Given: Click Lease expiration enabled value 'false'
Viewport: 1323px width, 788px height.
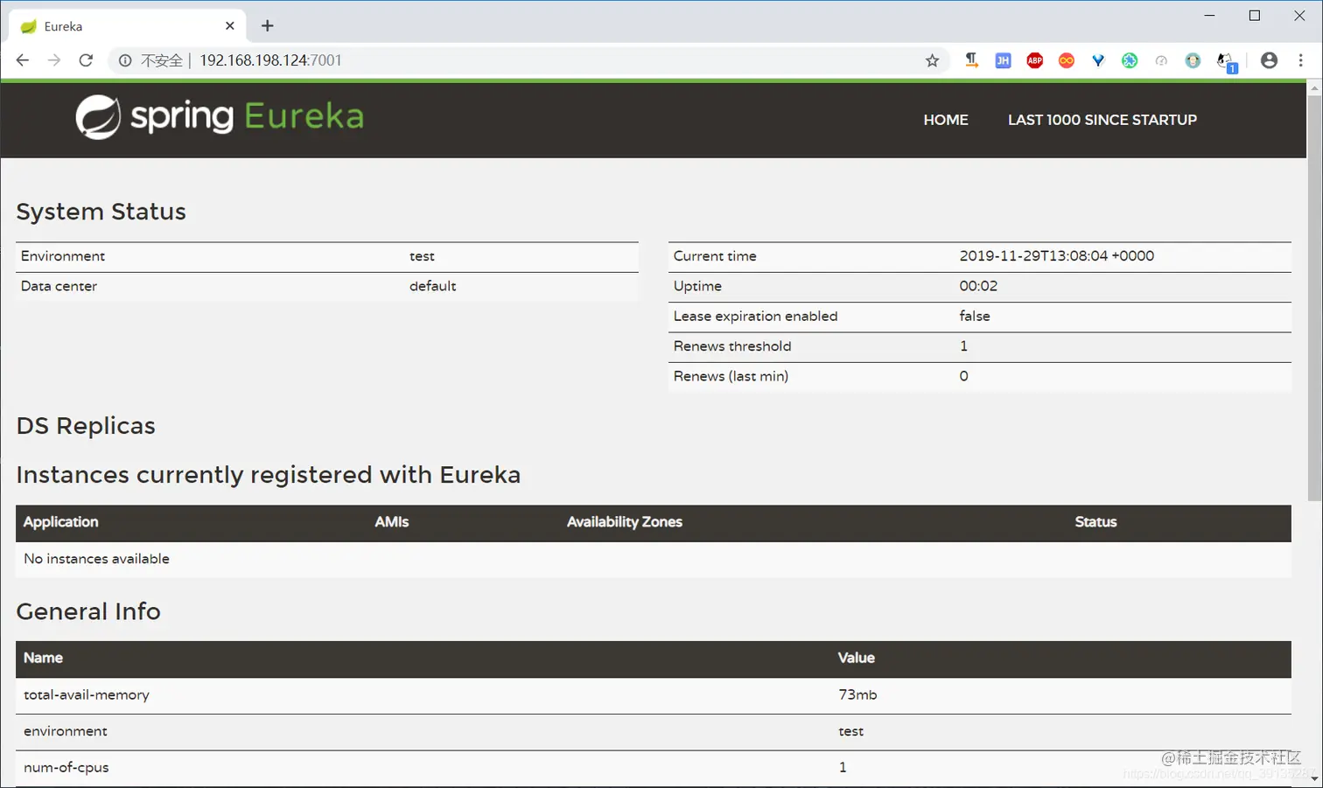Looking at the screenshot, I should (975, 316).
